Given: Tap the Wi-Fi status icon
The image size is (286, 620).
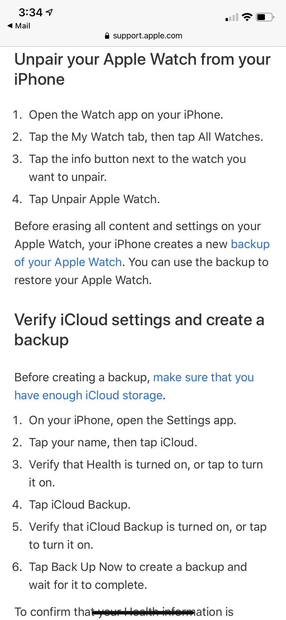Looking at the screenshot, I should coord(247,17).
